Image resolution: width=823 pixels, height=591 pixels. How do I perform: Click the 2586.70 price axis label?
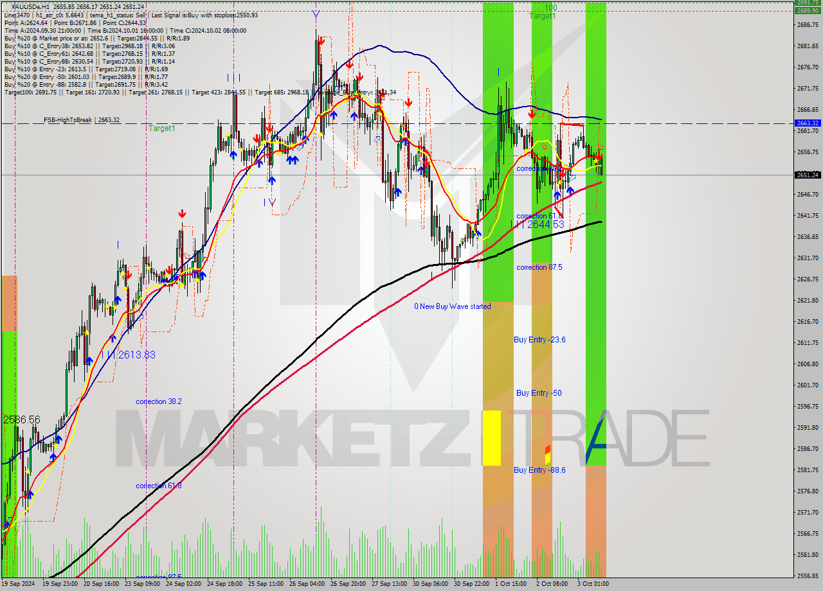pos(807,448)
